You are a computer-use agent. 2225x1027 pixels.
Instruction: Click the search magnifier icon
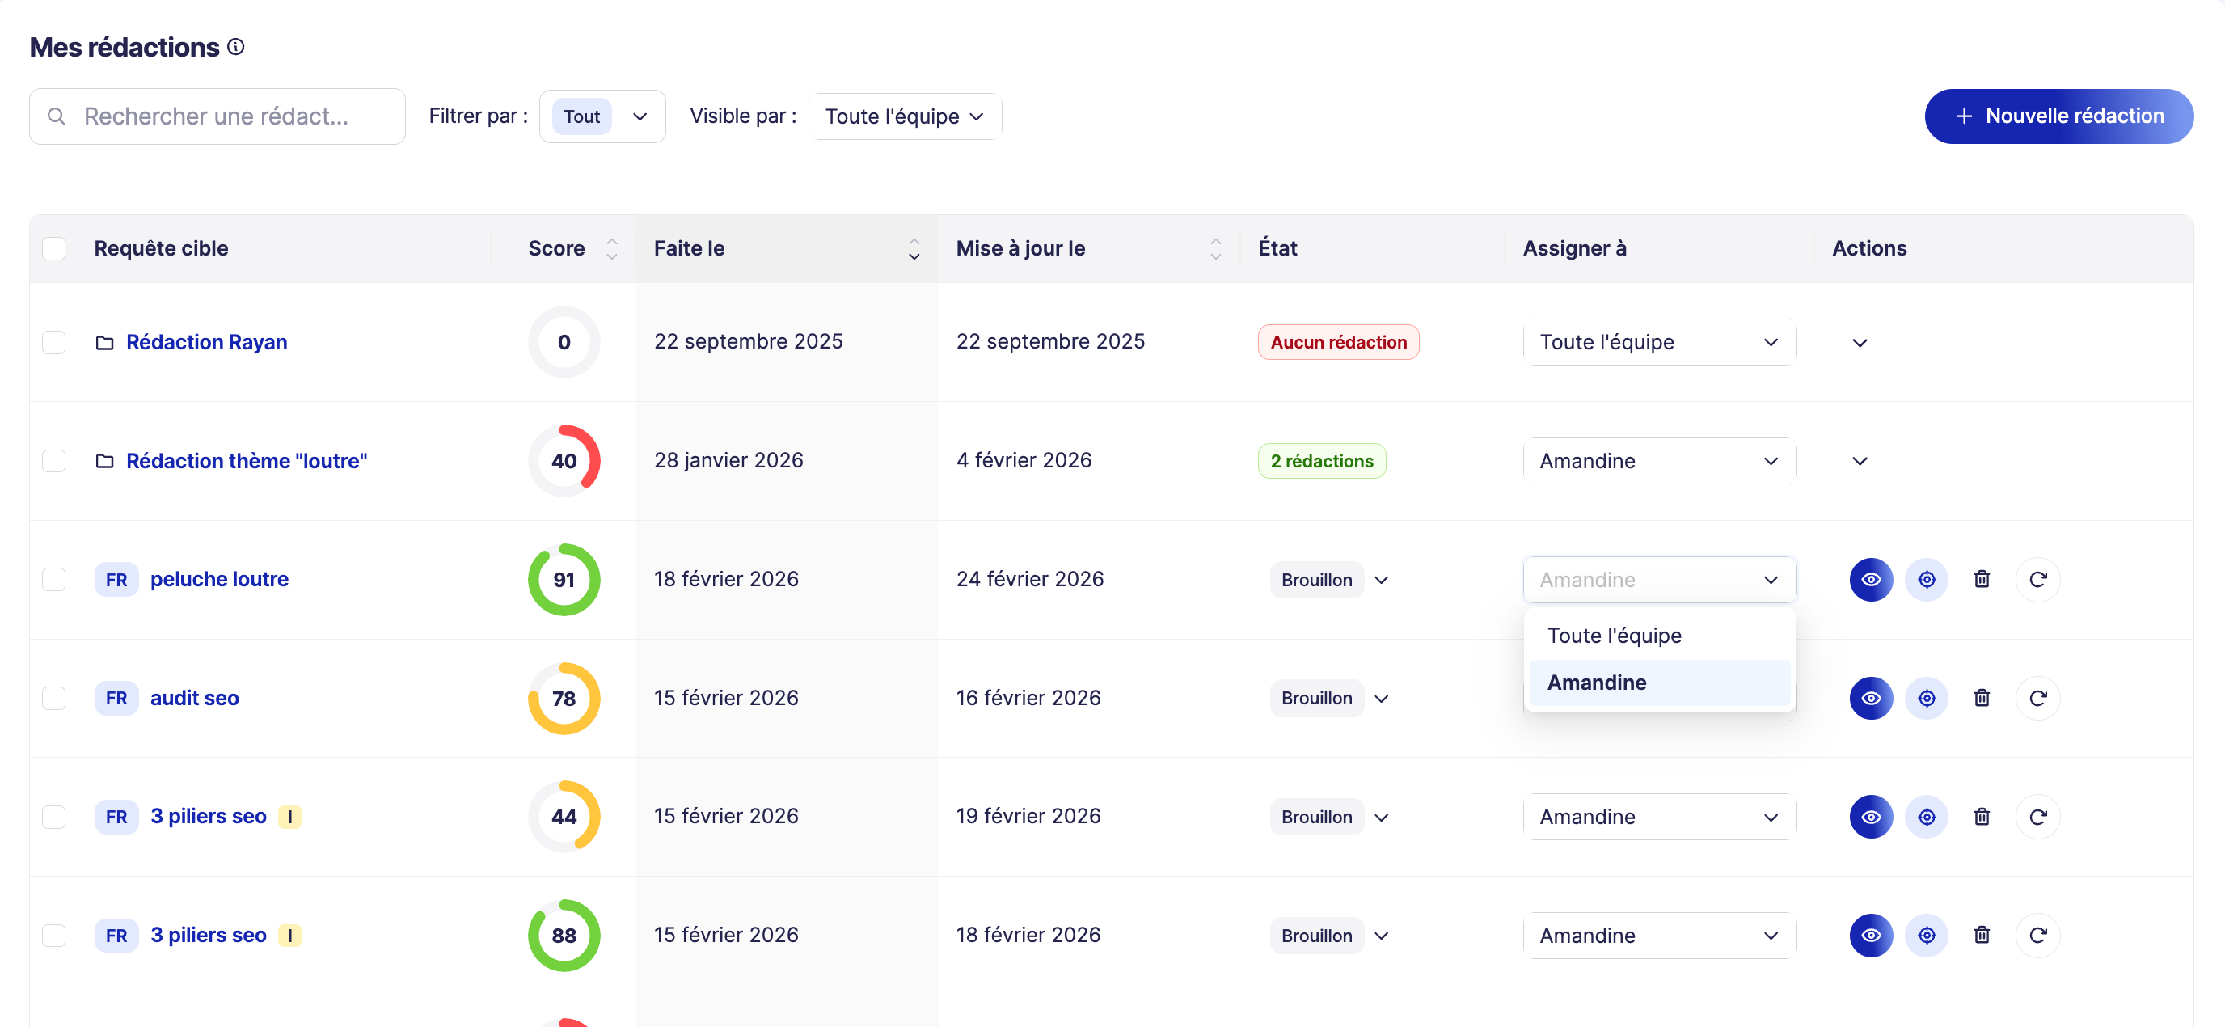(56, 116)
